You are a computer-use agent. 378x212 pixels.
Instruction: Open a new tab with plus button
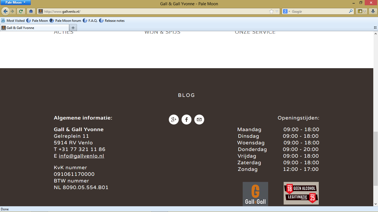(x=73, y=28)
